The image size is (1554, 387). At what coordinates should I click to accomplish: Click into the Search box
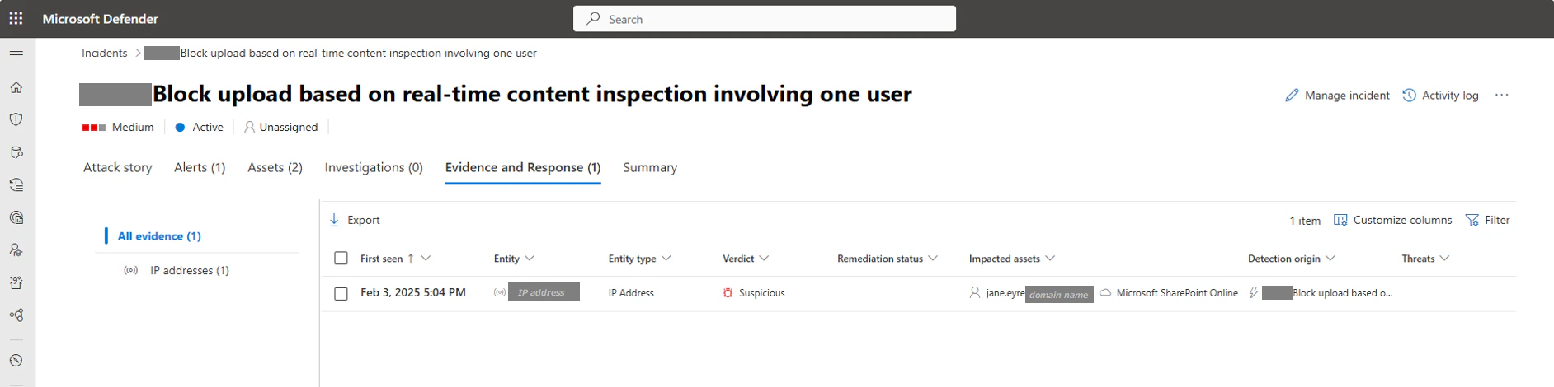click(765, 18)
